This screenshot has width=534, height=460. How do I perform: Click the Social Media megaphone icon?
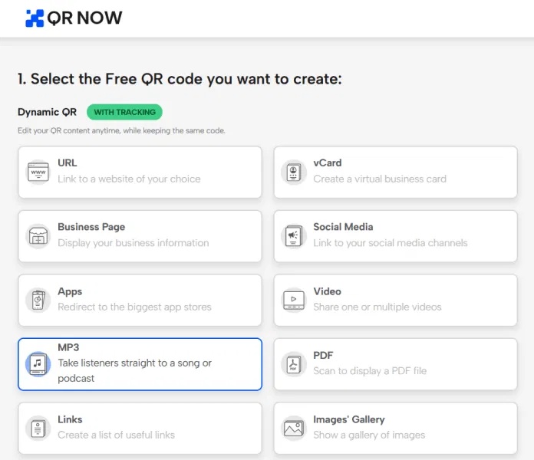pyautogui.click(x=293, y=236)
